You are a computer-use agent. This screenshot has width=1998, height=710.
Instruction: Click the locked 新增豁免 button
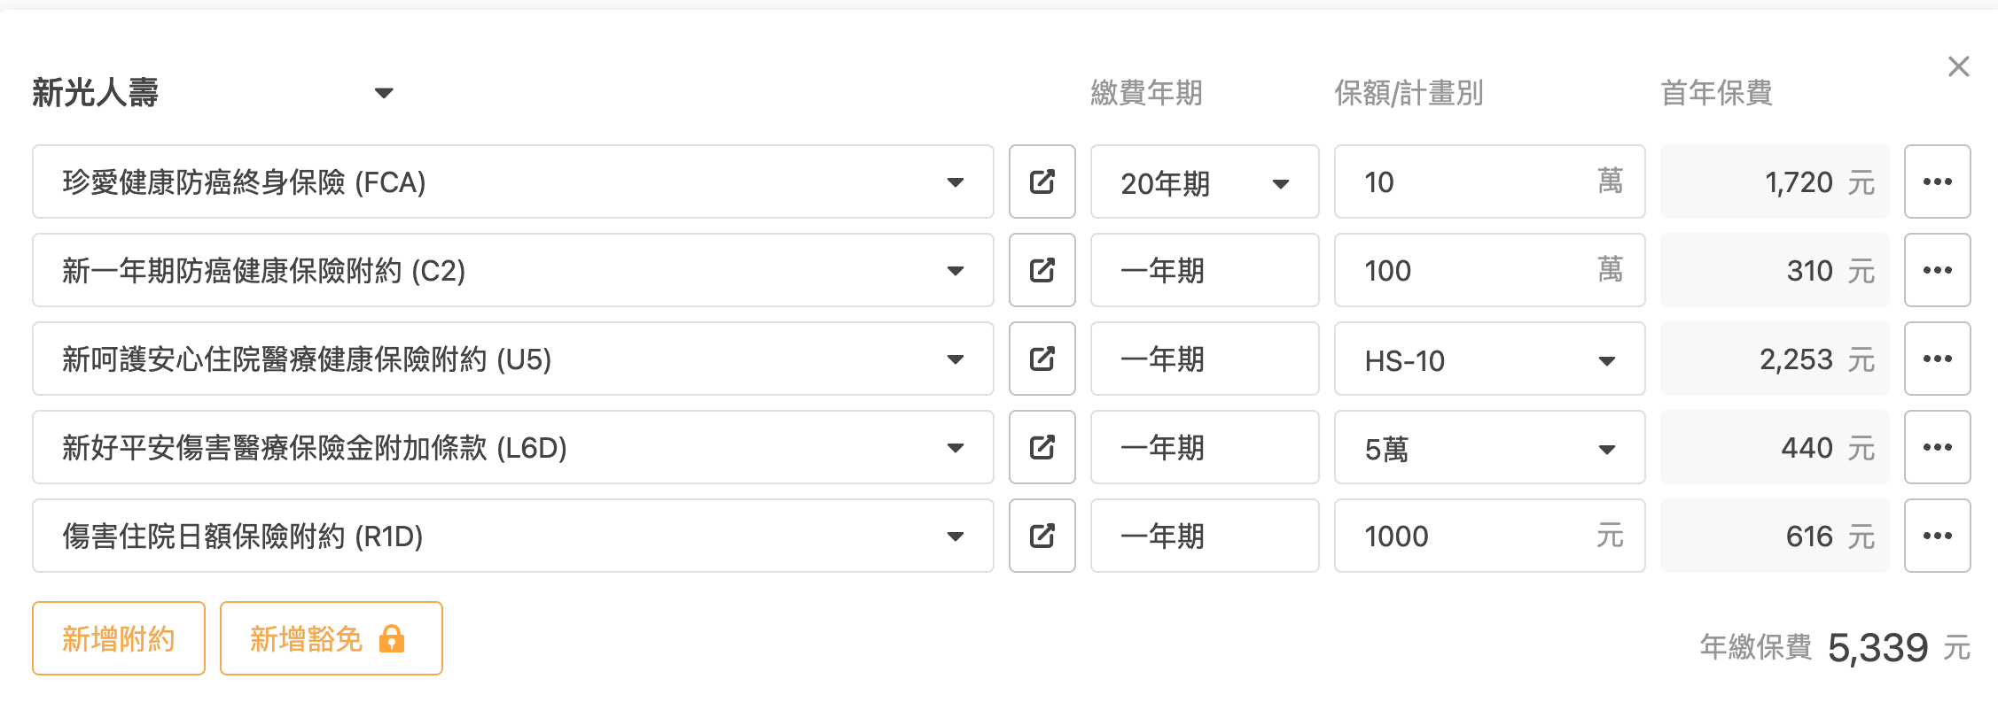[x=331, y=638]
